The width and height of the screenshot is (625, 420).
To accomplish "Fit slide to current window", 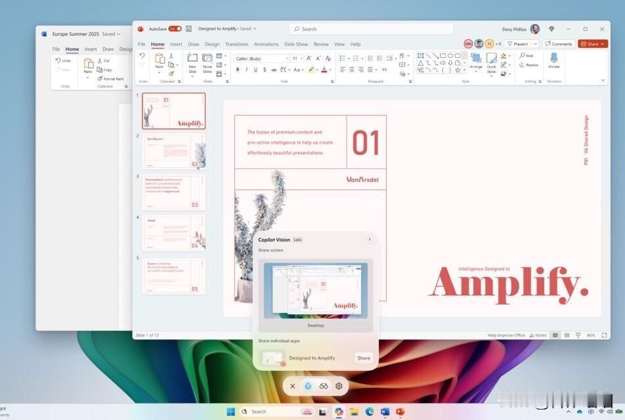I will click(604, 335).
